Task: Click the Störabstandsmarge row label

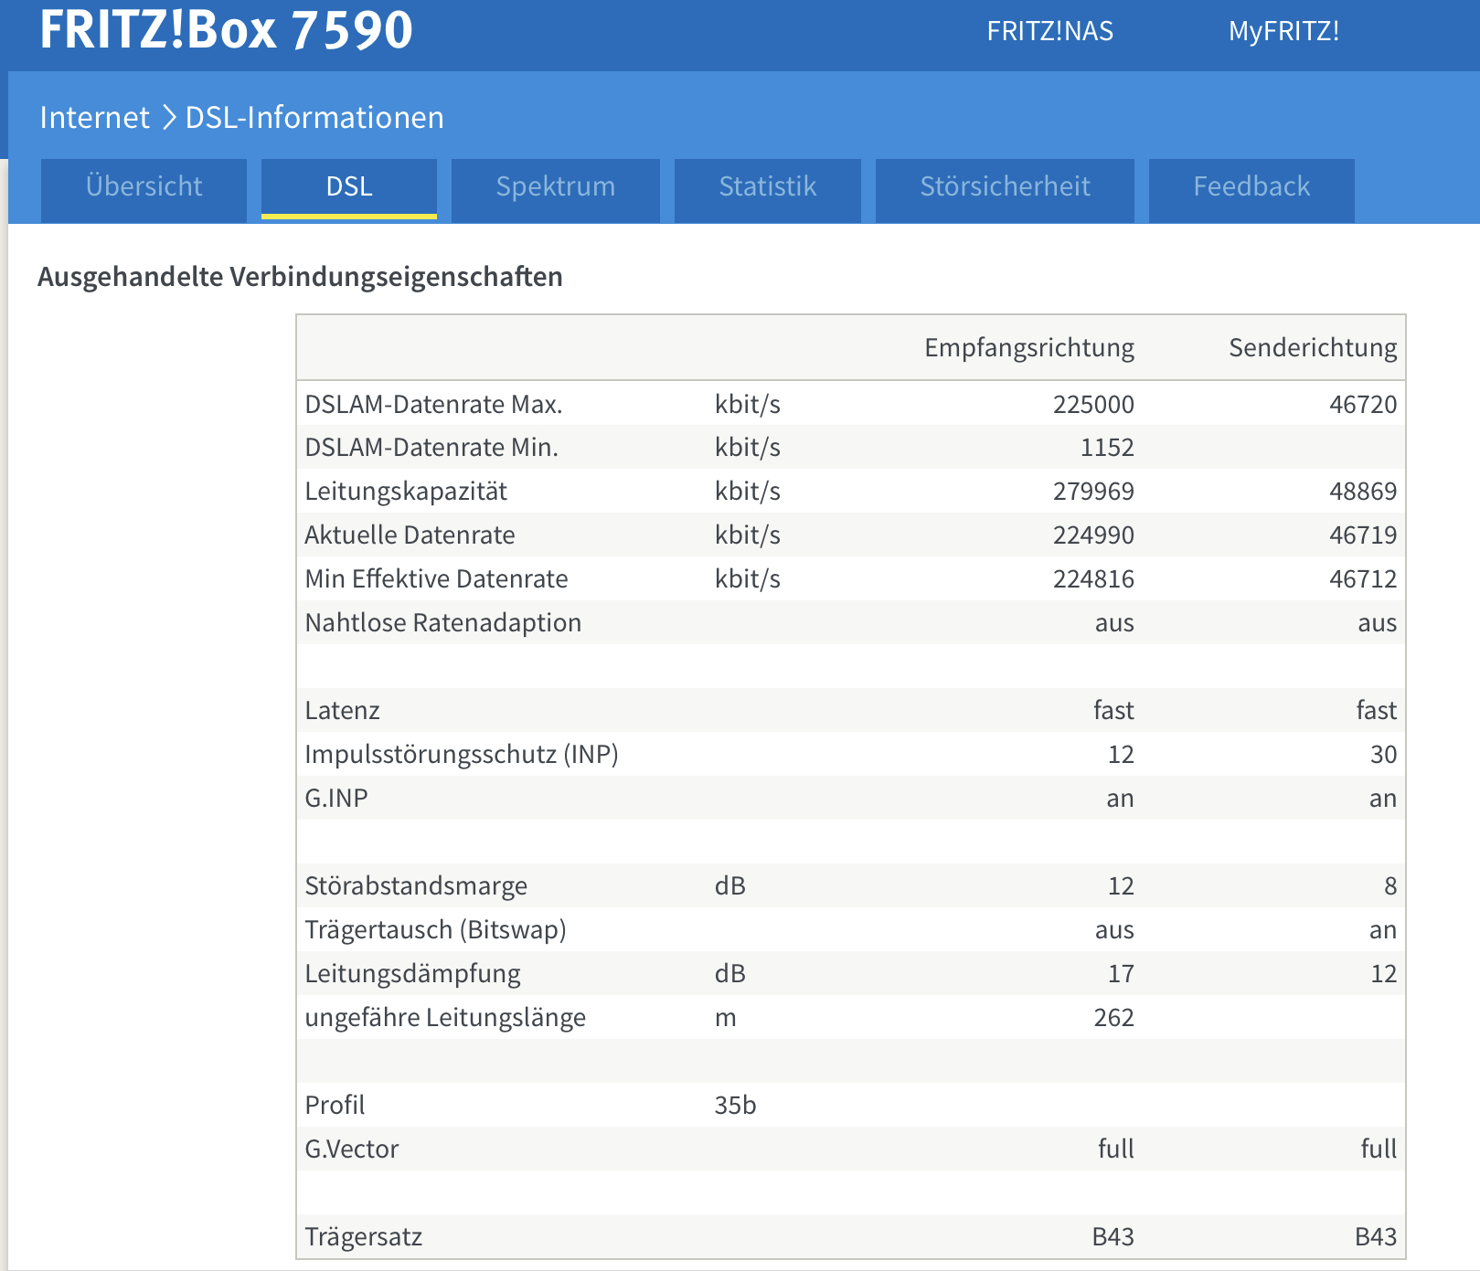Action: click(x=416, y=885)
